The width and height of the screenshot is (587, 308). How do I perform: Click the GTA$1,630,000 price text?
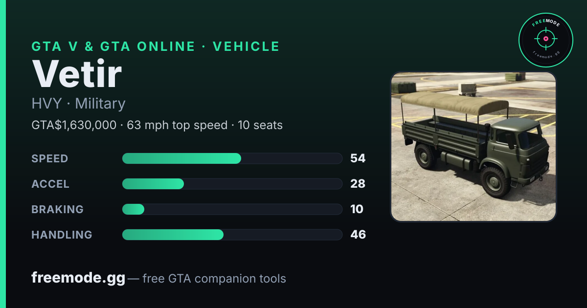[x=74, y=125]
